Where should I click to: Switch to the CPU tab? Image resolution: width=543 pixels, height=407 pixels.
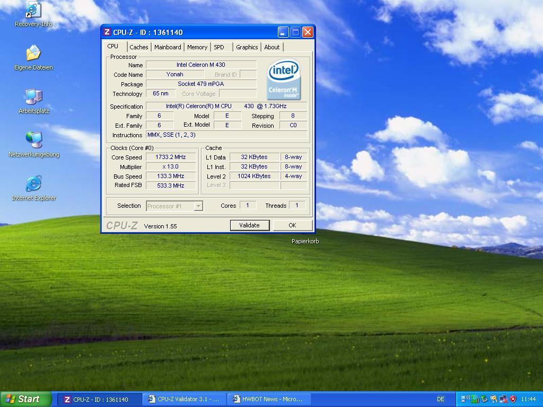[x=113, y=47]
